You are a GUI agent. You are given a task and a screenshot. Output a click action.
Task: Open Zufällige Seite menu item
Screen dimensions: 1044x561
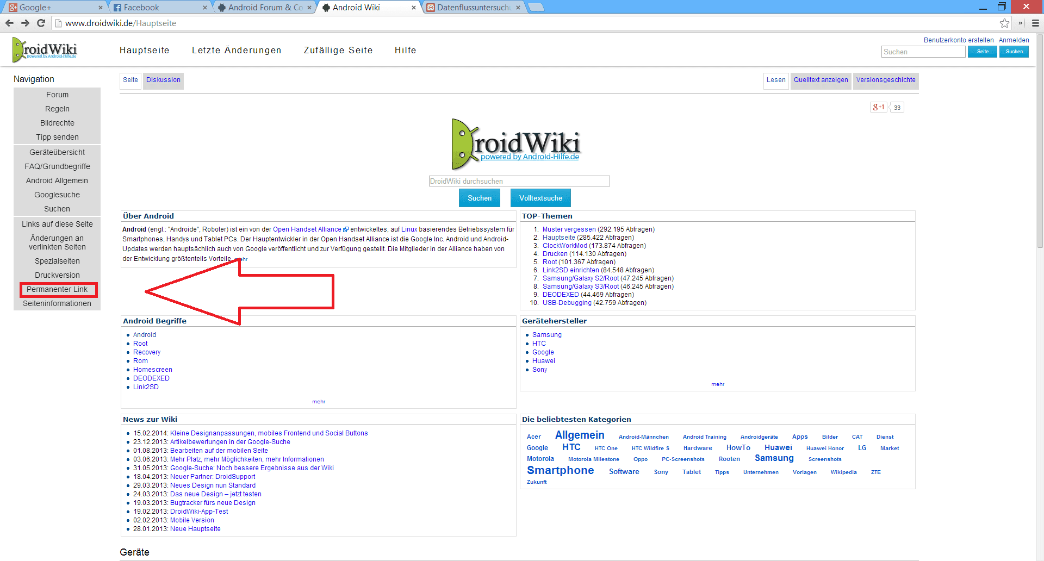338,50
